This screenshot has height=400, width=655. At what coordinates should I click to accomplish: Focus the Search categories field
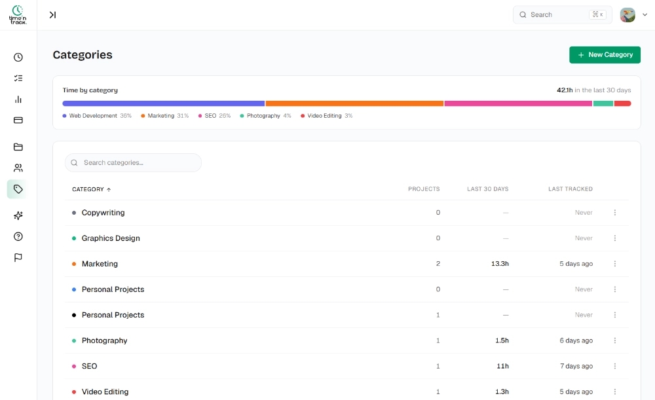[x=133, y=163]
